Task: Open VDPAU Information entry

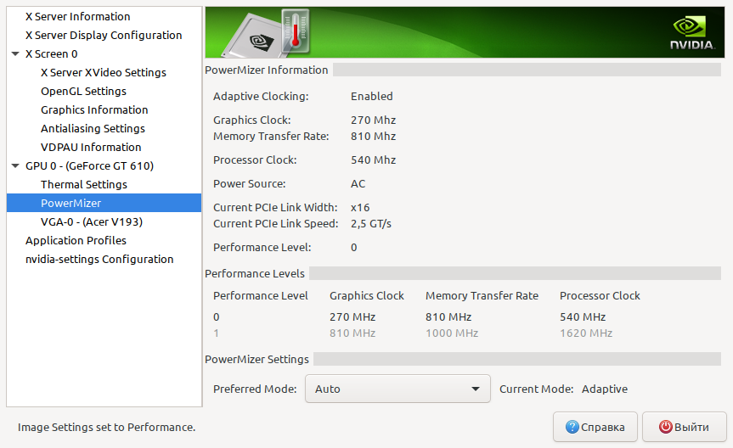Action: pos(91,147)
